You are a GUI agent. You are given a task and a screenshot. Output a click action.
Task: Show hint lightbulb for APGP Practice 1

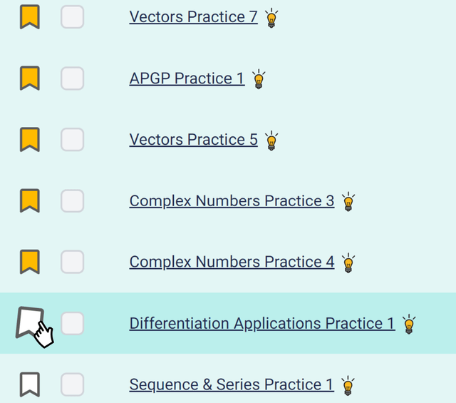coord(259,79)
